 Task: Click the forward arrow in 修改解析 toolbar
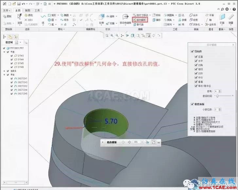(x=129, y=142)
